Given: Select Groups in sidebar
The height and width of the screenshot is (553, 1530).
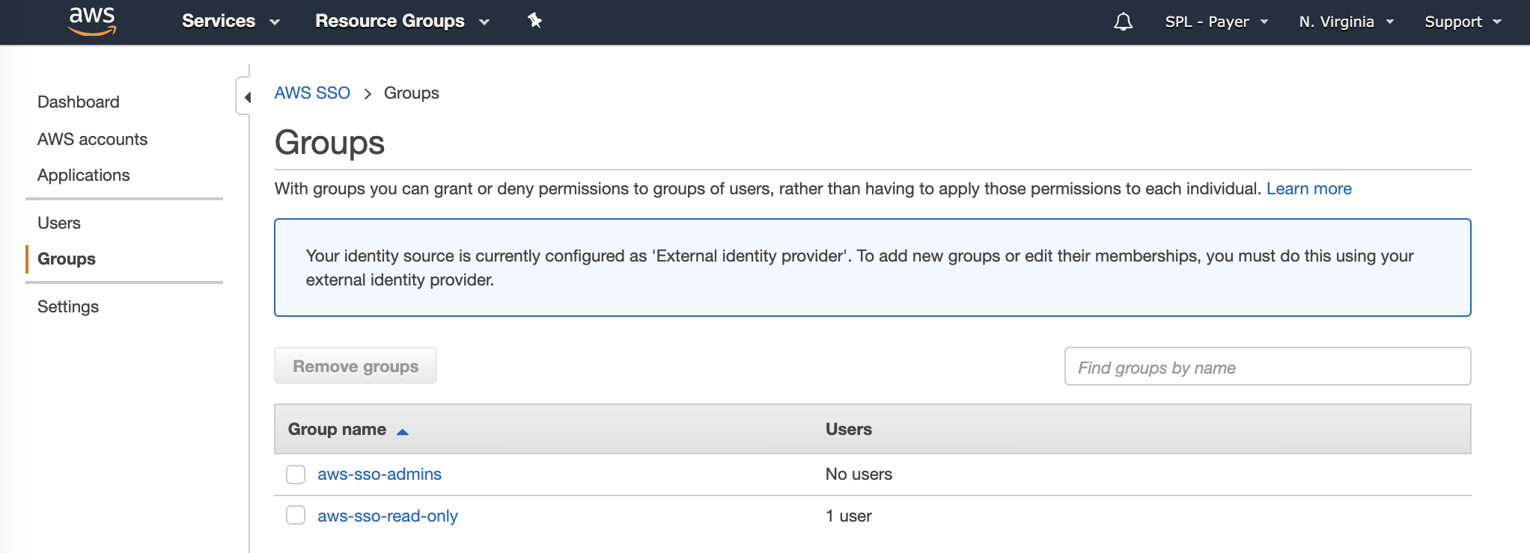Looking at the screenshot, I should pos(67,259).
